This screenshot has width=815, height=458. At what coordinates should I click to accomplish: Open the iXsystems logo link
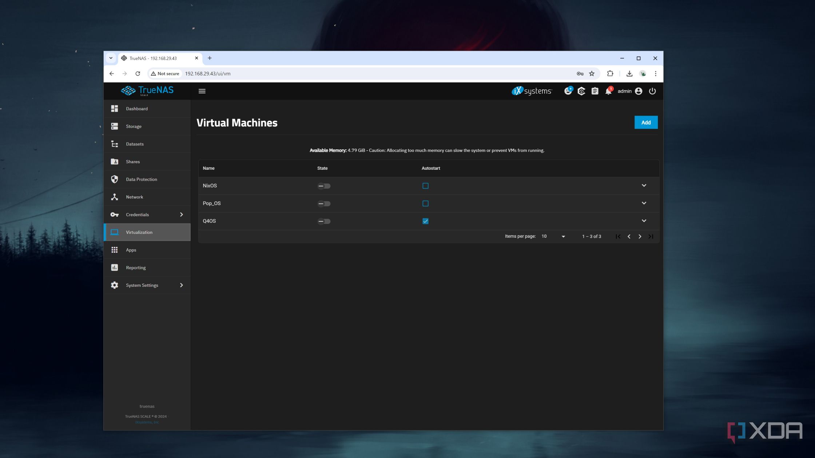[532, 91]
